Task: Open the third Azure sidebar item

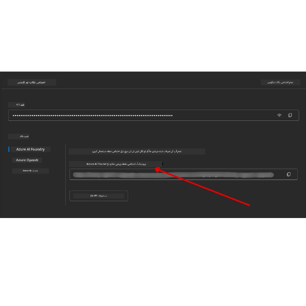Action: 31,171
